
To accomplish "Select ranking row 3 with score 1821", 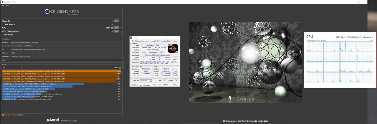I will (62, 76).
